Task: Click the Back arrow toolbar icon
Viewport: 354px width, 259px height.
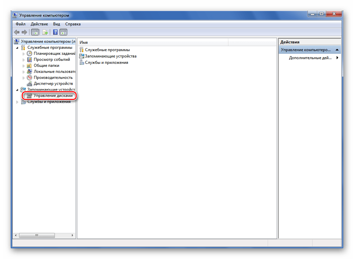Action: point(17,32)
